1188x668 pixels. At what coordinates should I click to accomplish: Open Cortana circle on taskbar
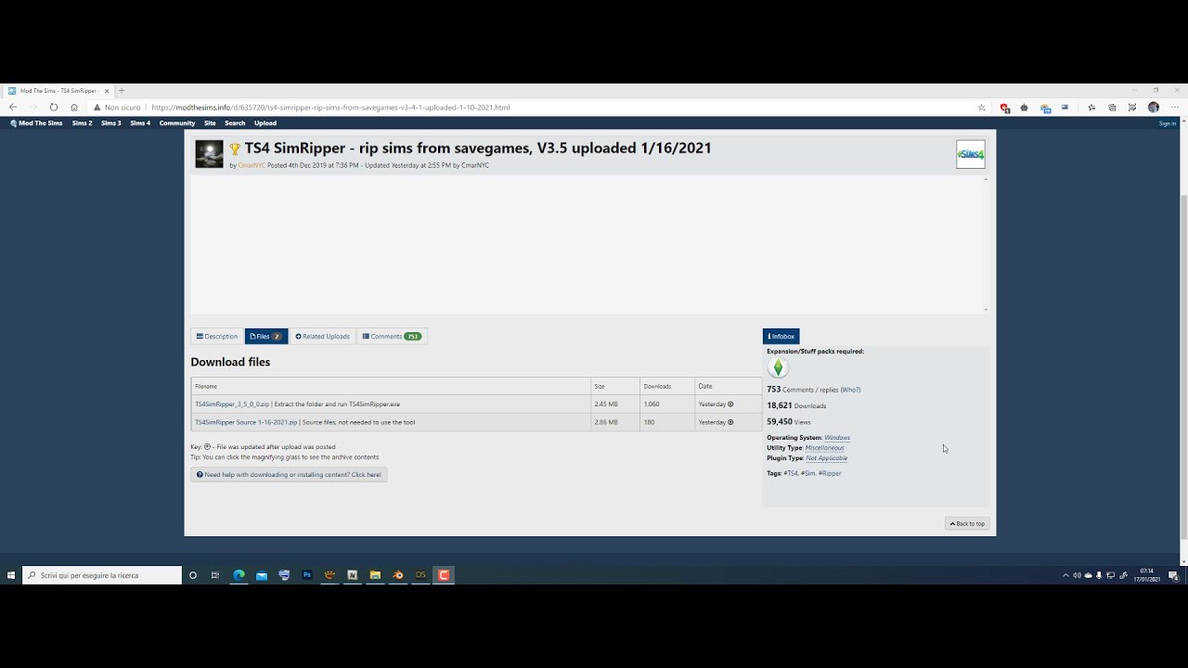[193, 575]
